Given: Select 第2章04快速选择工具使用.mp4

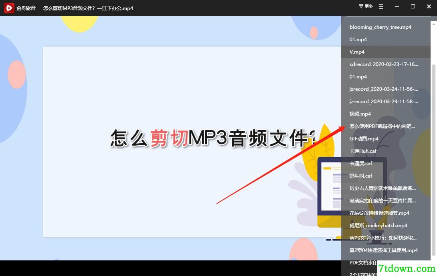Looking at the screenshot, I should click(386, 250).
